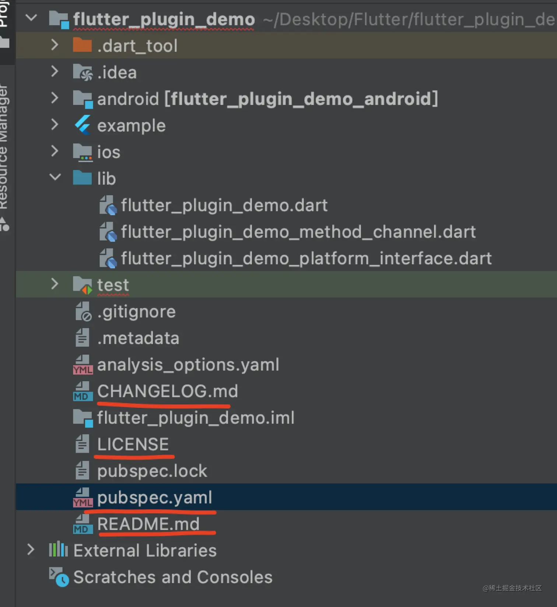
Task: Click the .gitignore file icon
Action: click(x=83, y=312)
